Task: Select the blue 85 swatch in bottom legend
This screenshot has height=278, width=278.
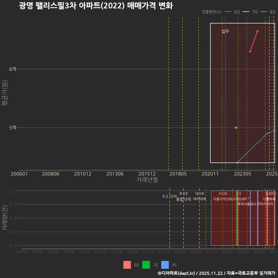Action: click(165, 265)
